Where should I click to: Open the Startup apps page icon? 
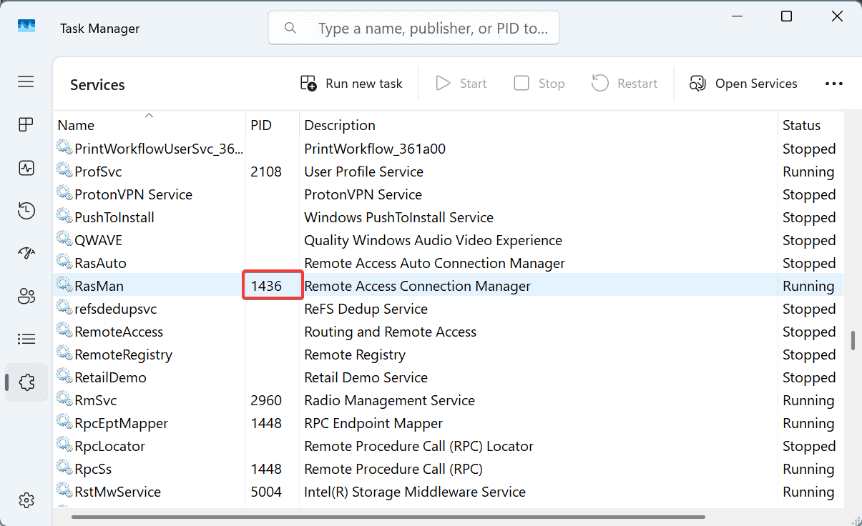pyautogui.click(x=26, y=253)
